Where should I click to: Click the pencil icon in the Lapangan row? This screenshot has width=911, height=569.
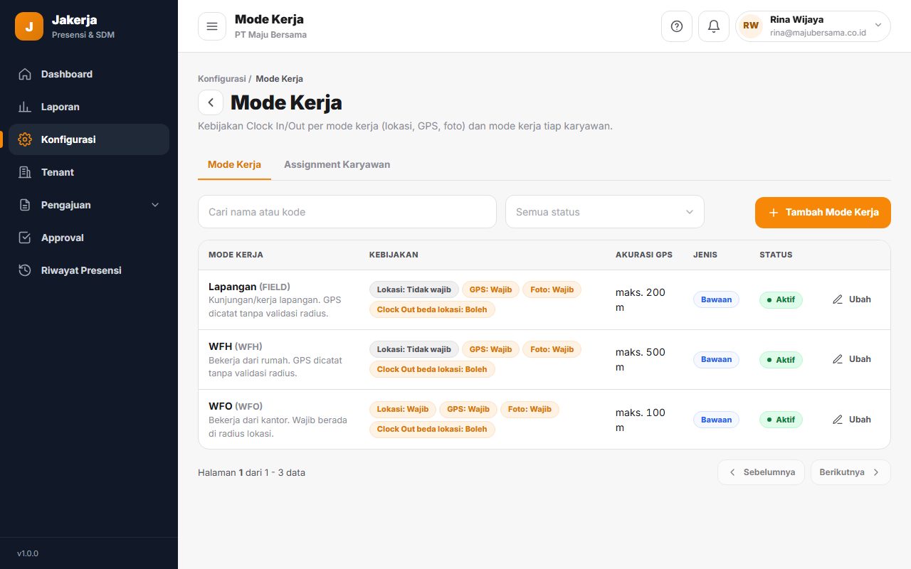[x=838, y=299]
